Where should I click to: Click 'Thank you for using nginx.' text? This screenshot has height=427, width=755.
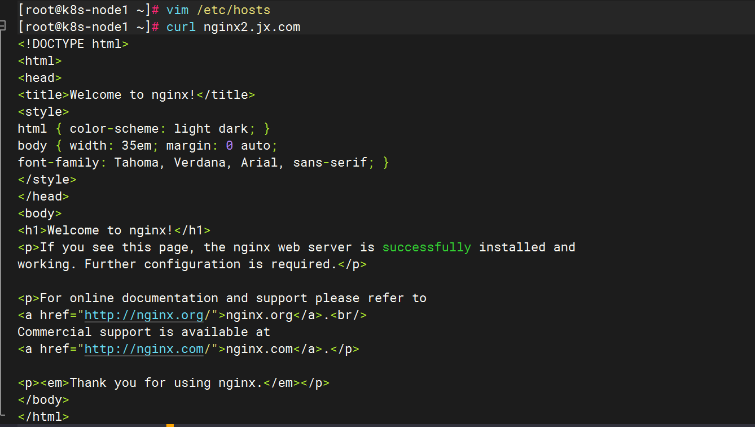166,383
